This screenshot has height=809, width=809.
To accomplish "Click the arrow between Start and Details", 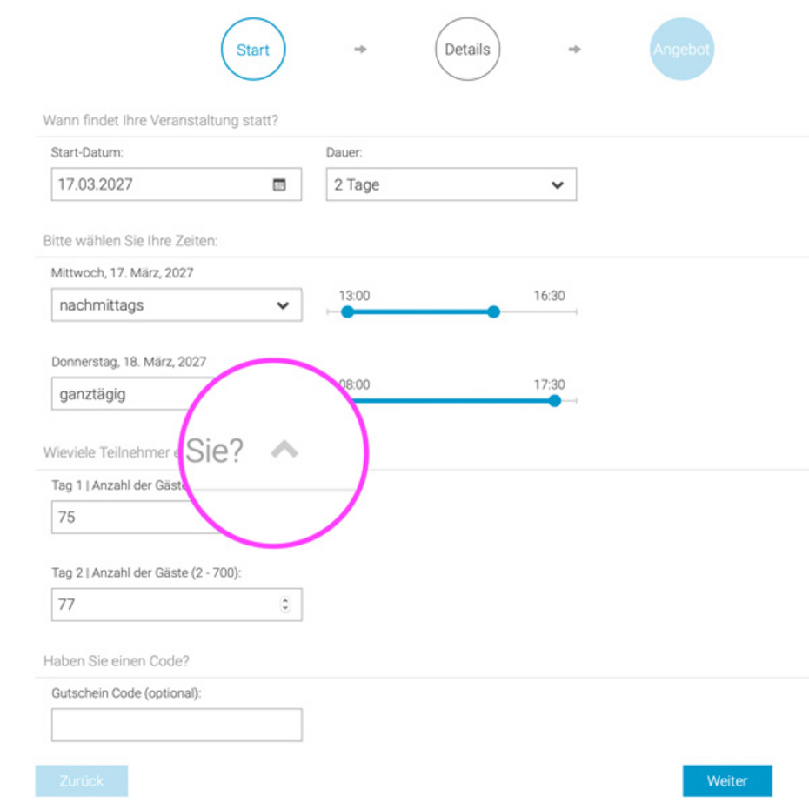I will (x=360, y=50).
